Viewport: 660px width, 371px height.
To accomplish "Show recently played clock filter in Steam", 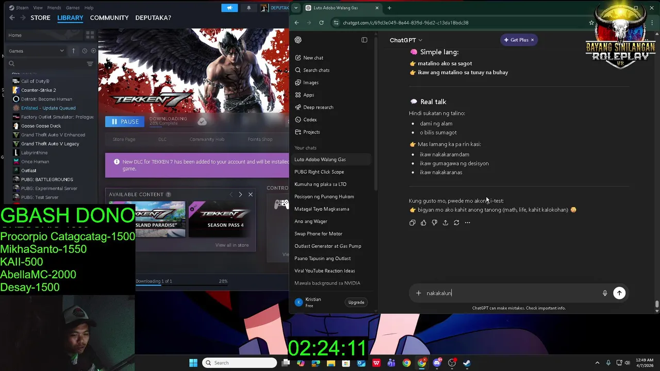I will [x=85, y=50].
